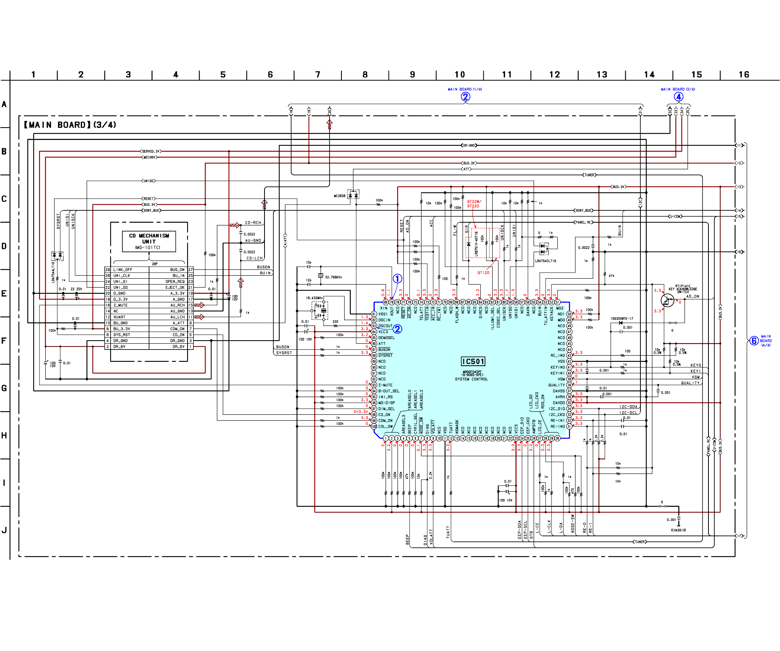Image resolution: width=780 pixels, height=651 pixels.
Task: Click blue circled 1 callout near XOUT pin
Action: pos(397,278)
